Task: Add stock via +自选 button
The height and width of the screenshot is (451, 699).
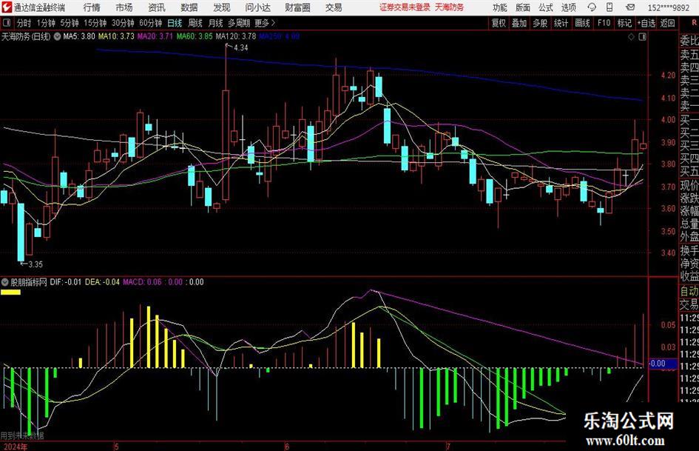Action: click(x=646, y=23)
